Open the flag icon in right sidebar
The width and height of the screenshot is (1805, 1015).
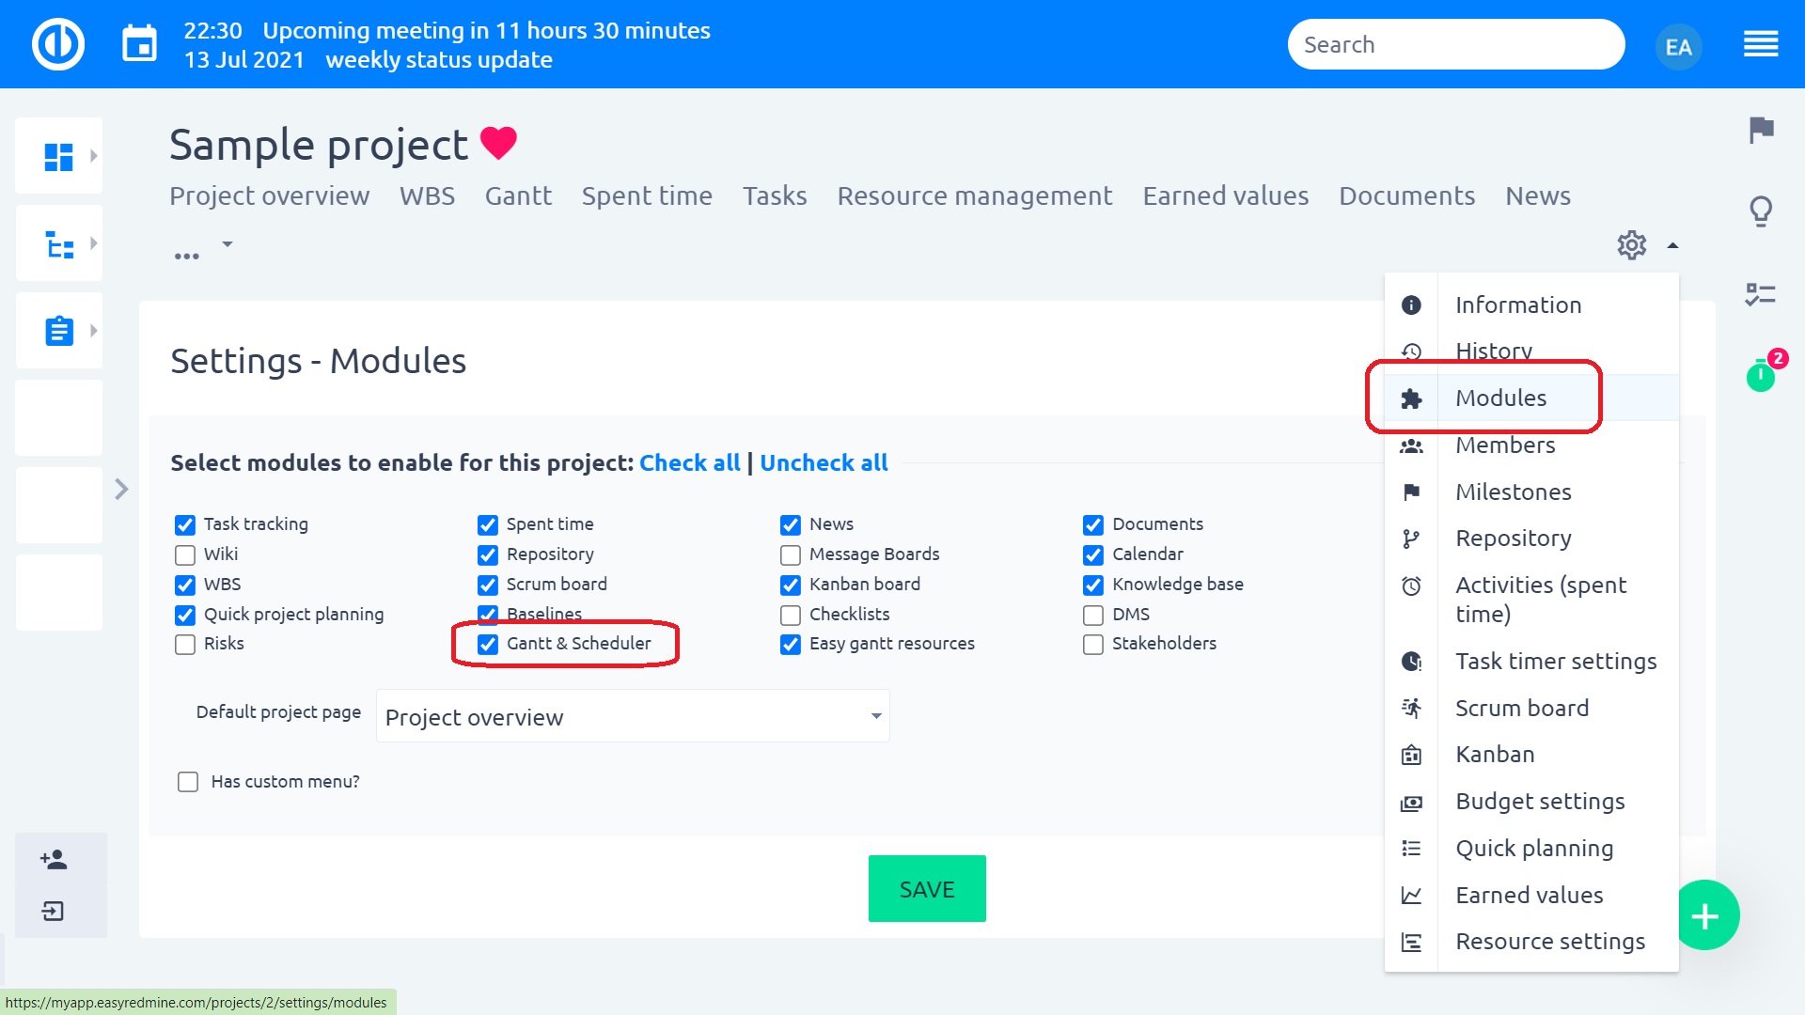coord(1761,130)
